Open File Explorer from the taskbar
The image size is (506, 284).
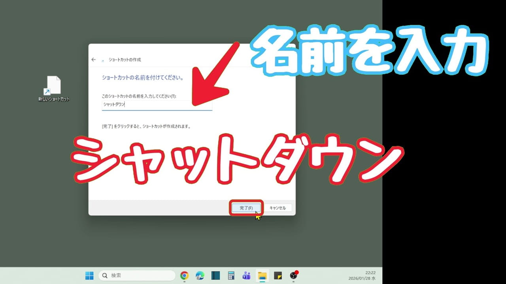coord(262,276)
